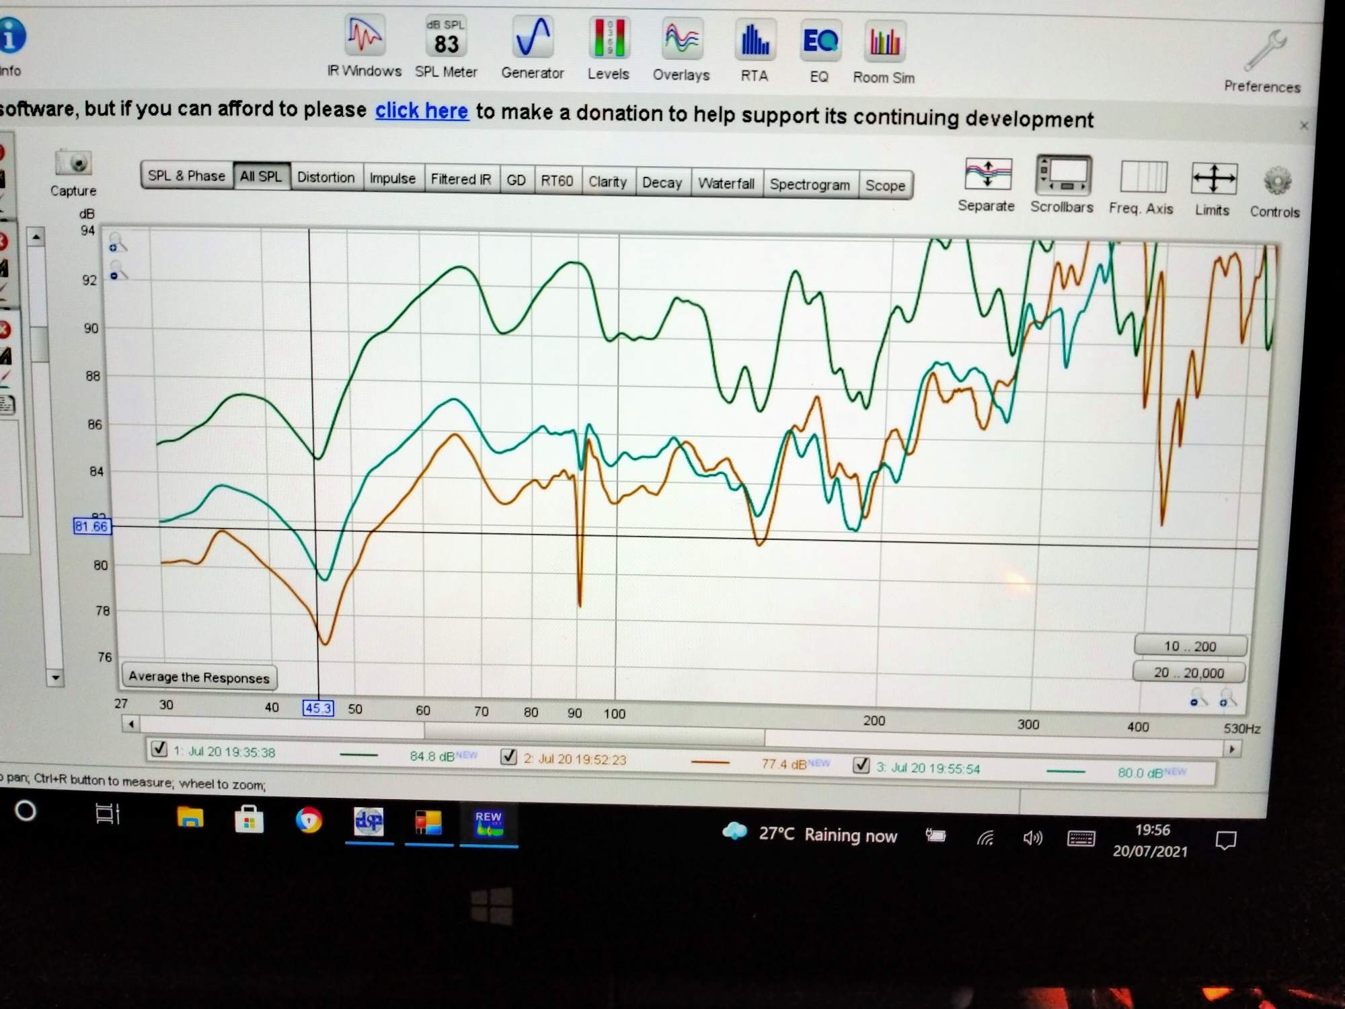Switch to the dsp app in taskbar
This screenshot has width=1345, height=1009.
[369, 821]
